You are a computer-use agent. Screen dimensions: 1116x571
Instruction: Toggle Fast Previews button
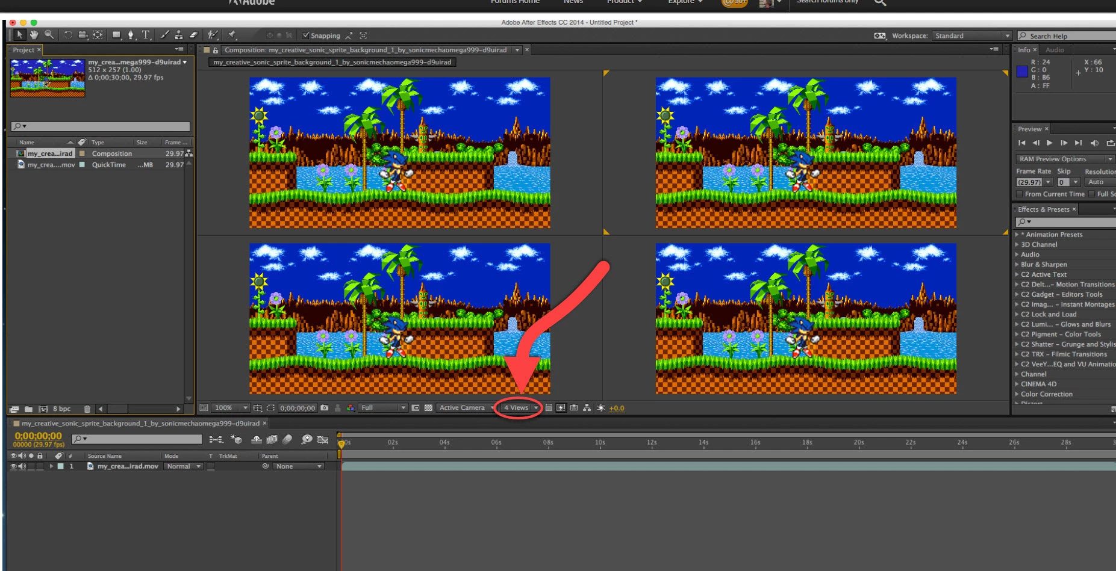pos(561,407)
